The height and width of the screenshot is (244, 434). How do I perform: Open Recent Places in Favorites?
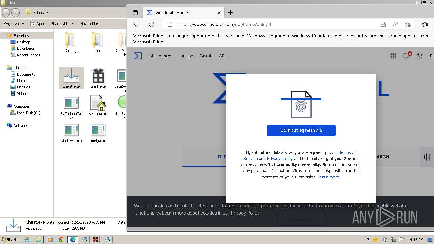(28, 55)
